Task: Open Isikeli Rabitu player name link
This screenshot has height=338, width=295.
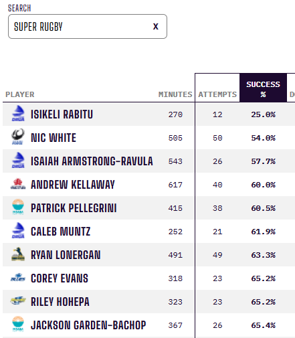Action: click(x=62, y=114)
